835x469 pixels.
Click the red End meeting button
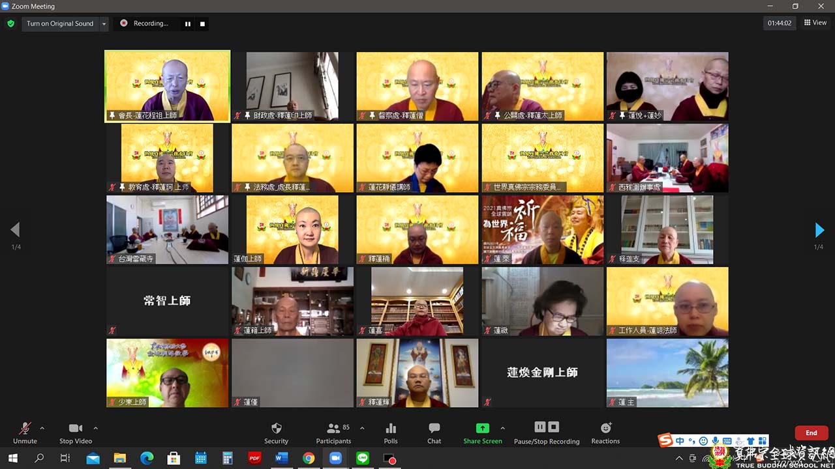pos(811,433)
